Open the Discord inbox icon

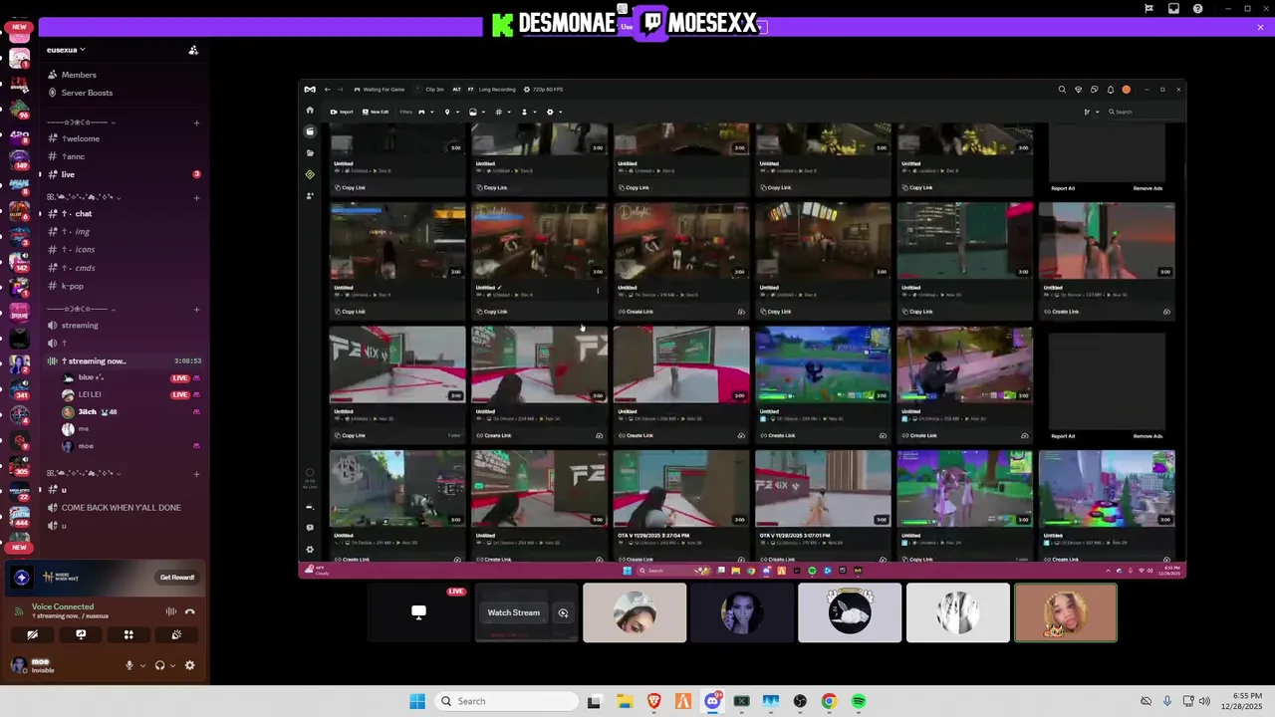coord(1173,8)
